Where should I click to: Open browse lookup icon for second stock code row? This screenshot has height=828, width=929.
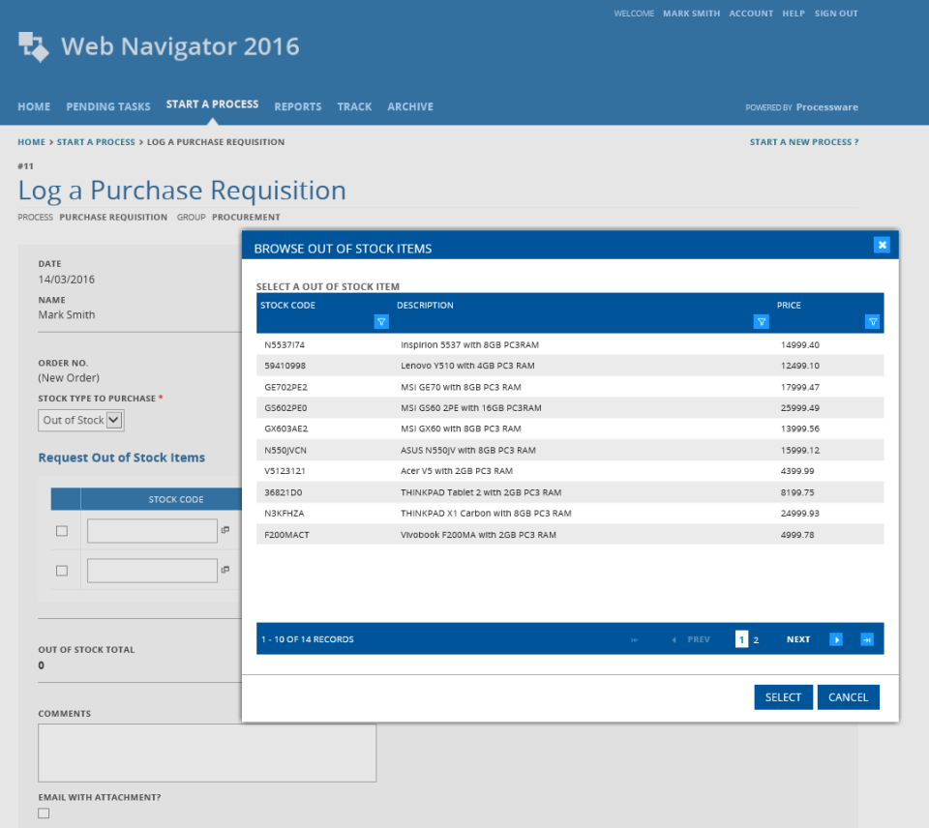coord(225,570)
